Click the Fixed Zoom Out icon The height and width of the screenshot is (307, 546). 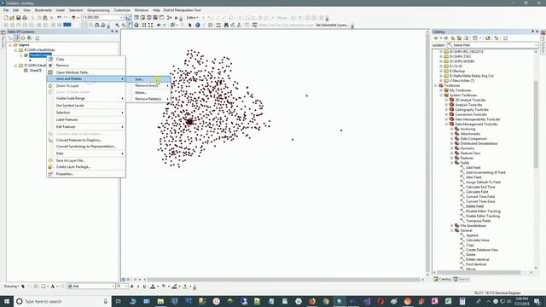click(150, 25)
